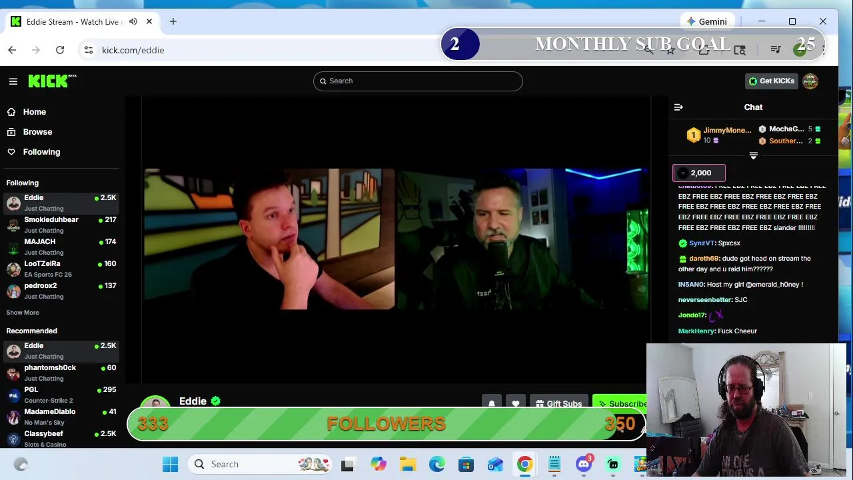
Task: Click the Get KICKs button
Action: 771,81
